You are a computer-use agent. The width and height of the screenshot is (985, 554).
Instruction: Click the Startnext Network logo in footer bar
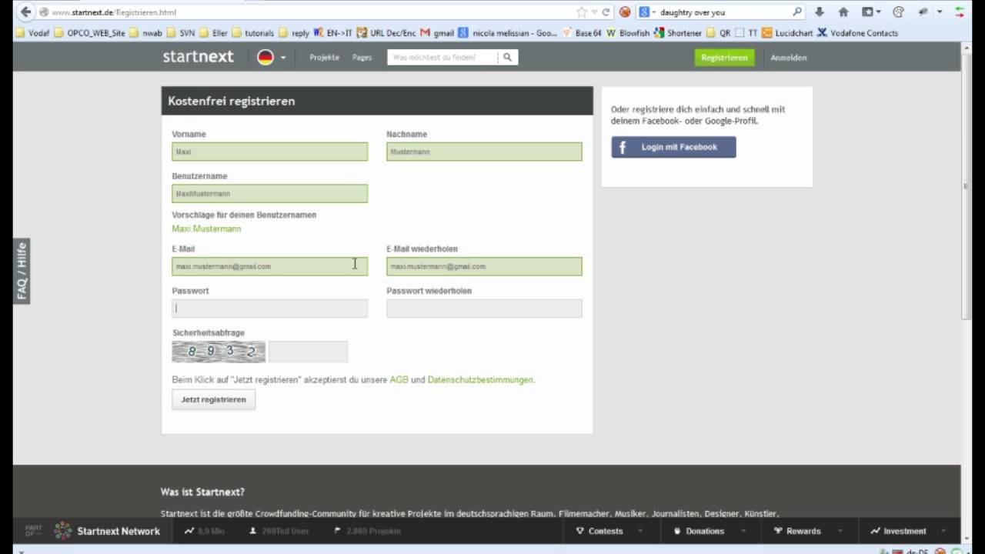[x=107, y=531]
